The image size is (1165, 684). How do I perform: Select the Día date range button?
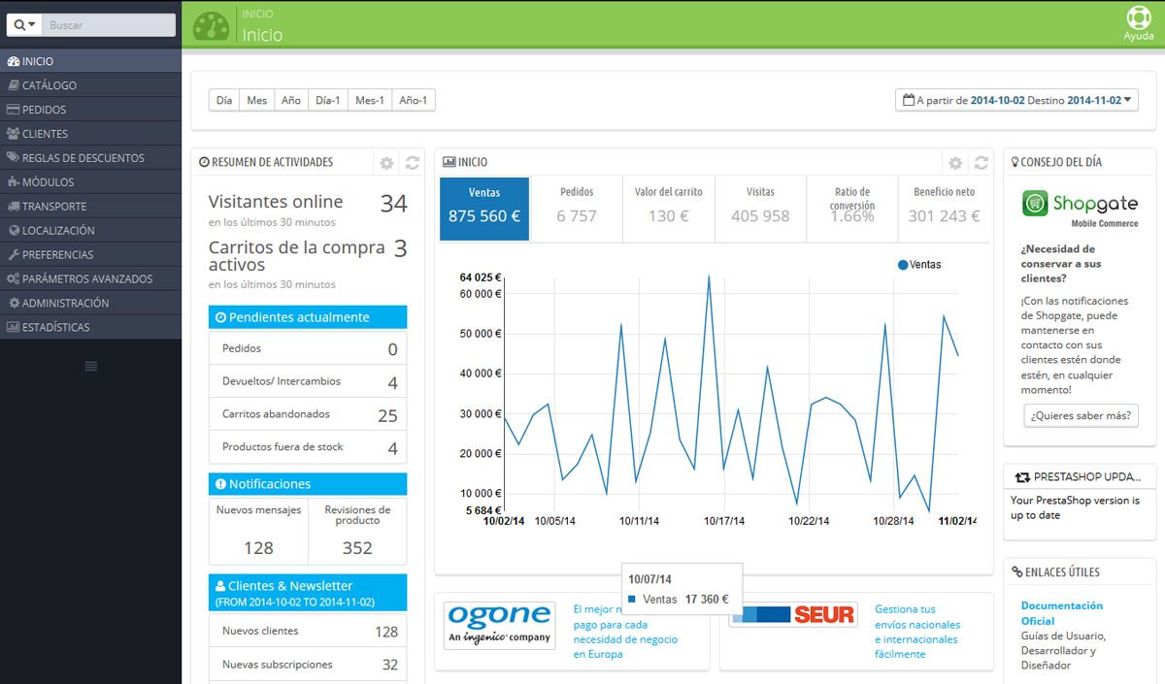(224, 100)
